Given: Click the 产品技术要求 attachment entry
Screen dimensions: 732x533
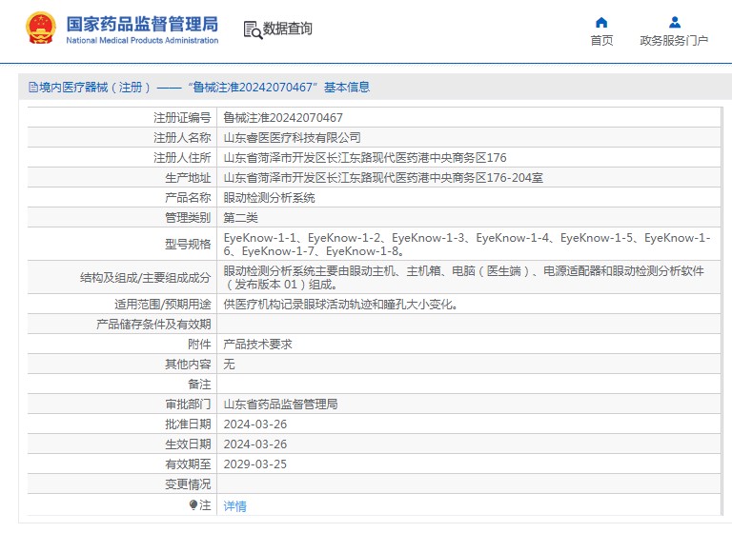Looking at the screenshot, I should [x=257, y=345].
